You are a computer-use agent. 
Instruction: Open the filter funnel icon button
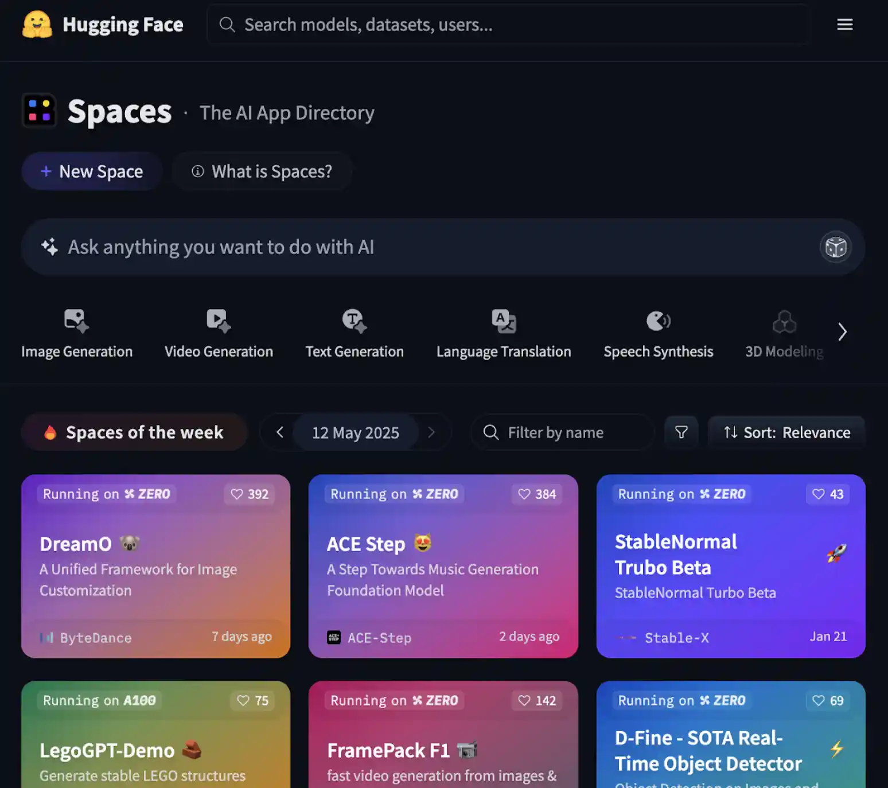coord(681,432)
